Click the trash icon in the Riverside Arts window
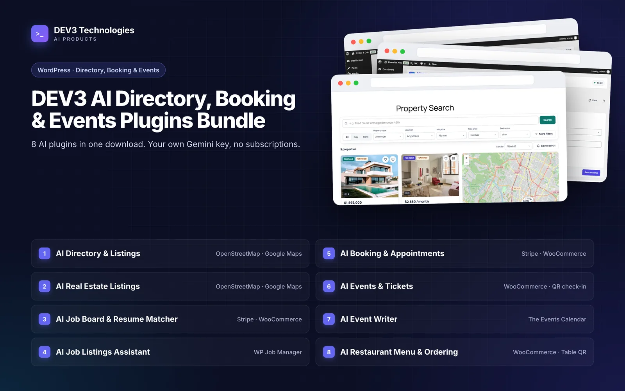Image resolution: width=625 pixels, height=391 pixels. (604, 101)
